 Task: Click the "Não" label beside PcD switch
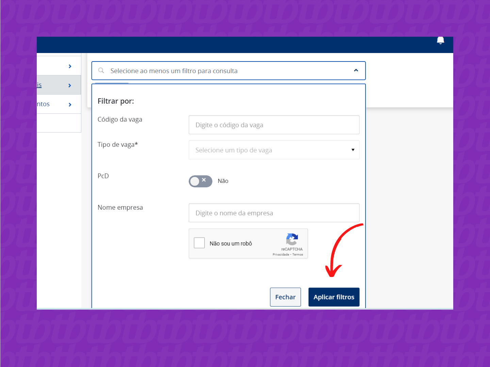coord(223,181)
